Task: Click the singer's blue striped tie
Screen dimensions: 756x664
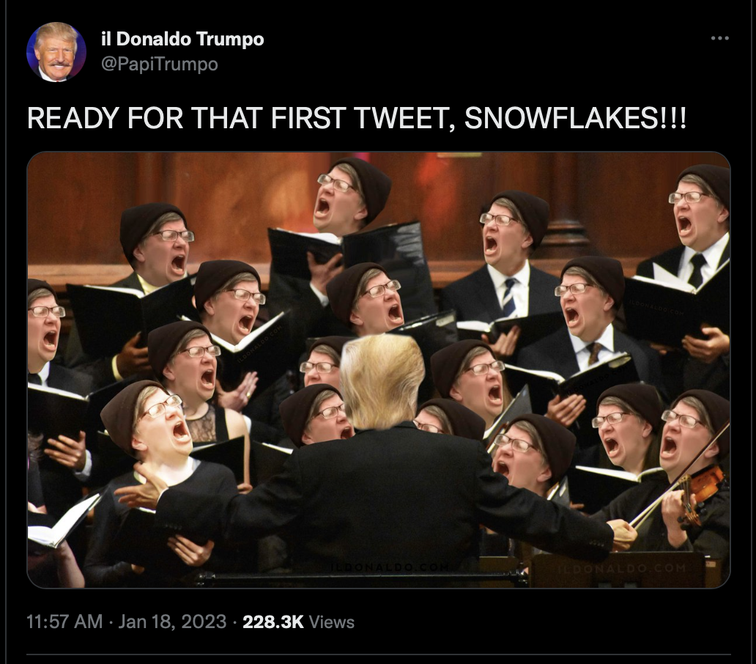Action: click(x=509, y=297)
